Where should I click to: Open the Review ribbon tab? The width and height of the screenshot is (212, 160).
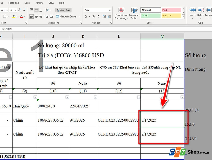(39, 3)
